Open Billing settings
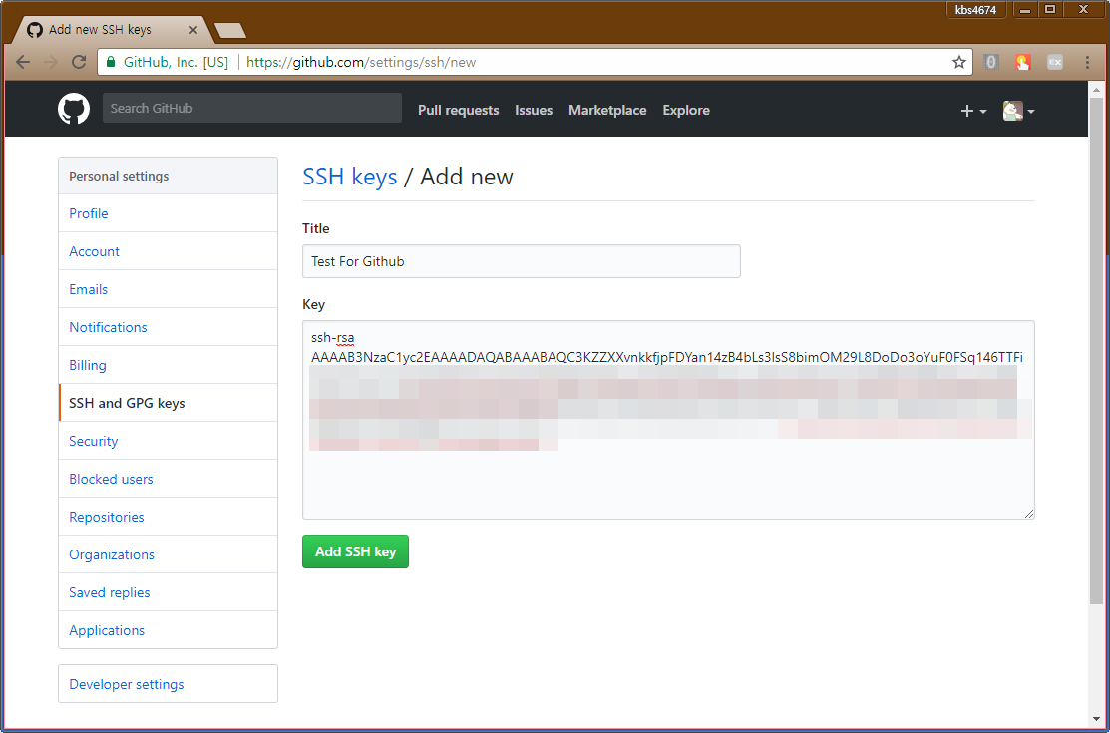1110x733 pixels. 168,365
